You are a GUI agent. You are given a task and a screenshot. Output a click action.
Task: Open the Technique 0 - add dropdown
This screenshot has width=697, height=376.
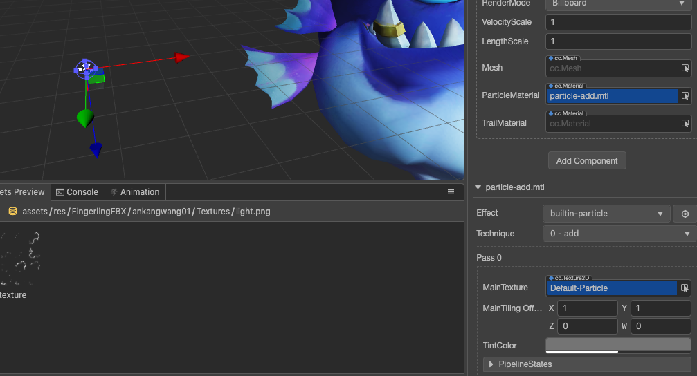pyautogui.click(x=619, y=234)
